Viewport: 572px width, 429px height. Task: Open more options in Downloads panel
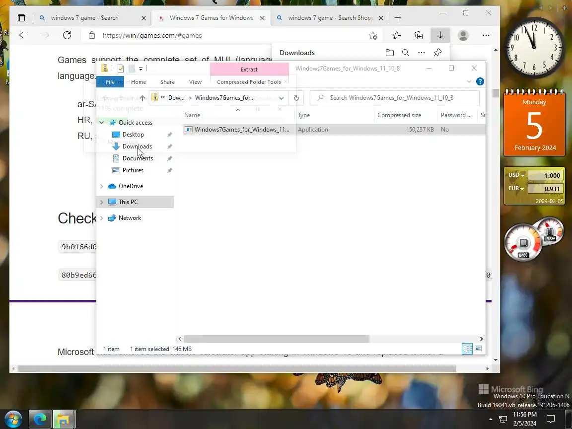(422, 53)
